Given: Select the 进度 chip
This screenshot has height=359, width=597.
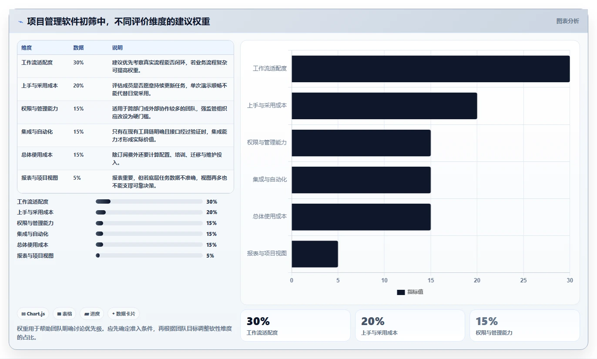Looking at the screenshot, I should [x=92, y=314].
